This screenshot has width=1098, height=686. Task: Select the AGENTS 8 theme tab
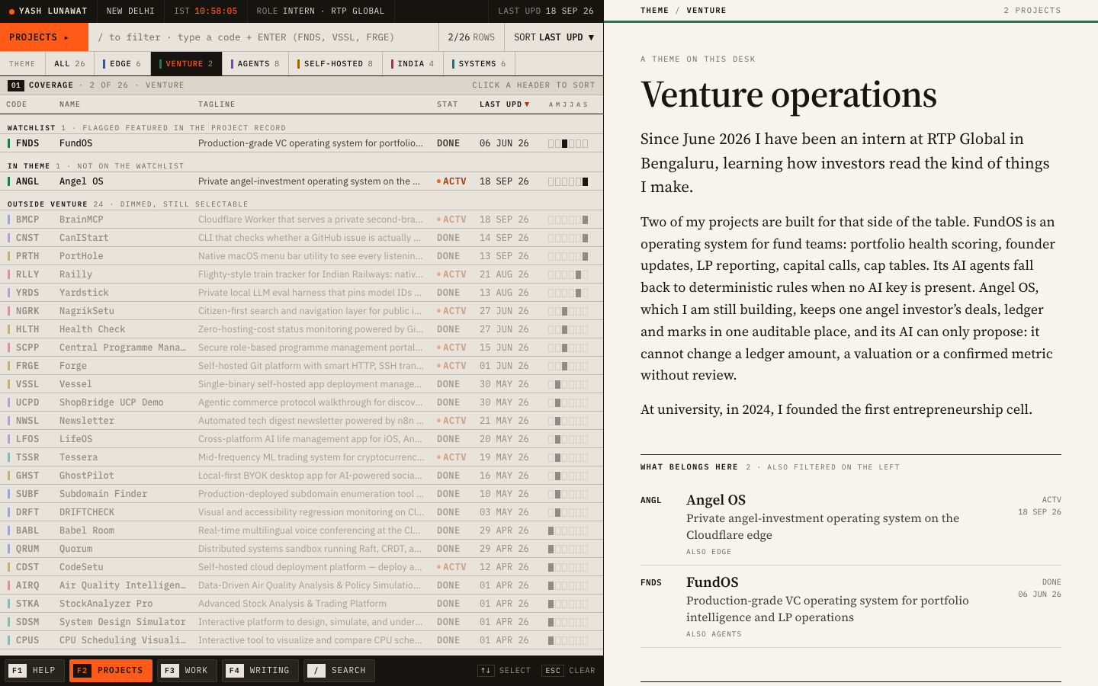pyautogui.click(x=255, y=64)
